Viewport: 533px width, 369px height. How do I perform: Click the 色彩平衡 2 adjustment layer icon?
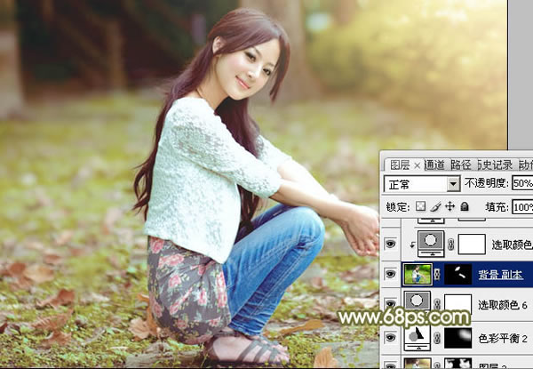point(417,337)
